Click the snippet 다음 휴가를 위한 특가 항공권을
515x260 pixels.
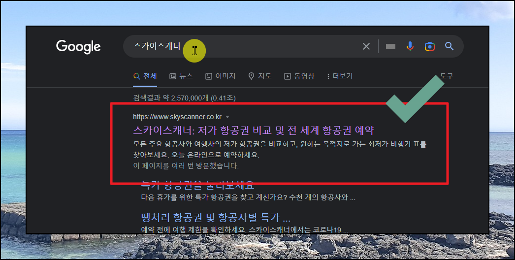pyautogui.click(x=248, y=197)
